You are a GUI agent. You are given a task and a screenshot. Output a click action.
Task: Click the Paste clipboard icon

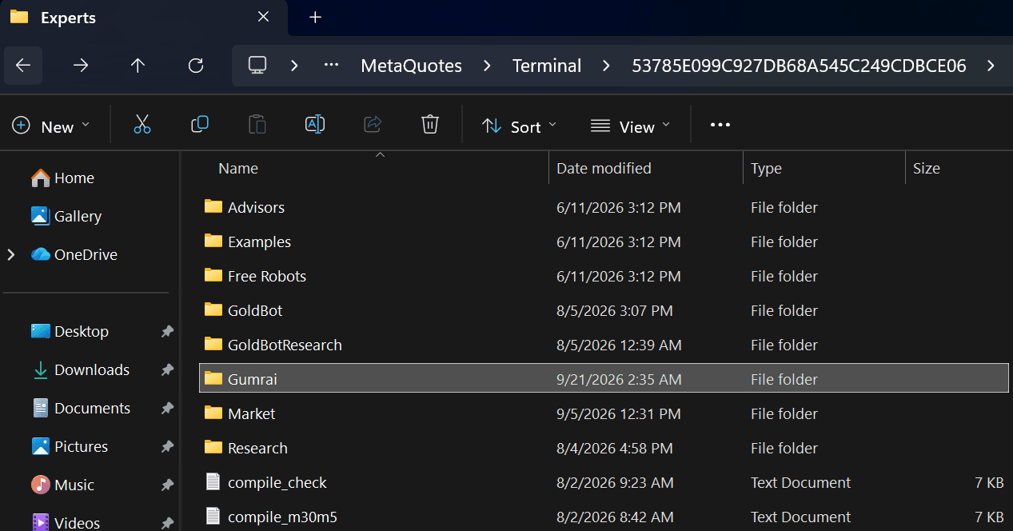pyautogui.click(x=257, y=125)
